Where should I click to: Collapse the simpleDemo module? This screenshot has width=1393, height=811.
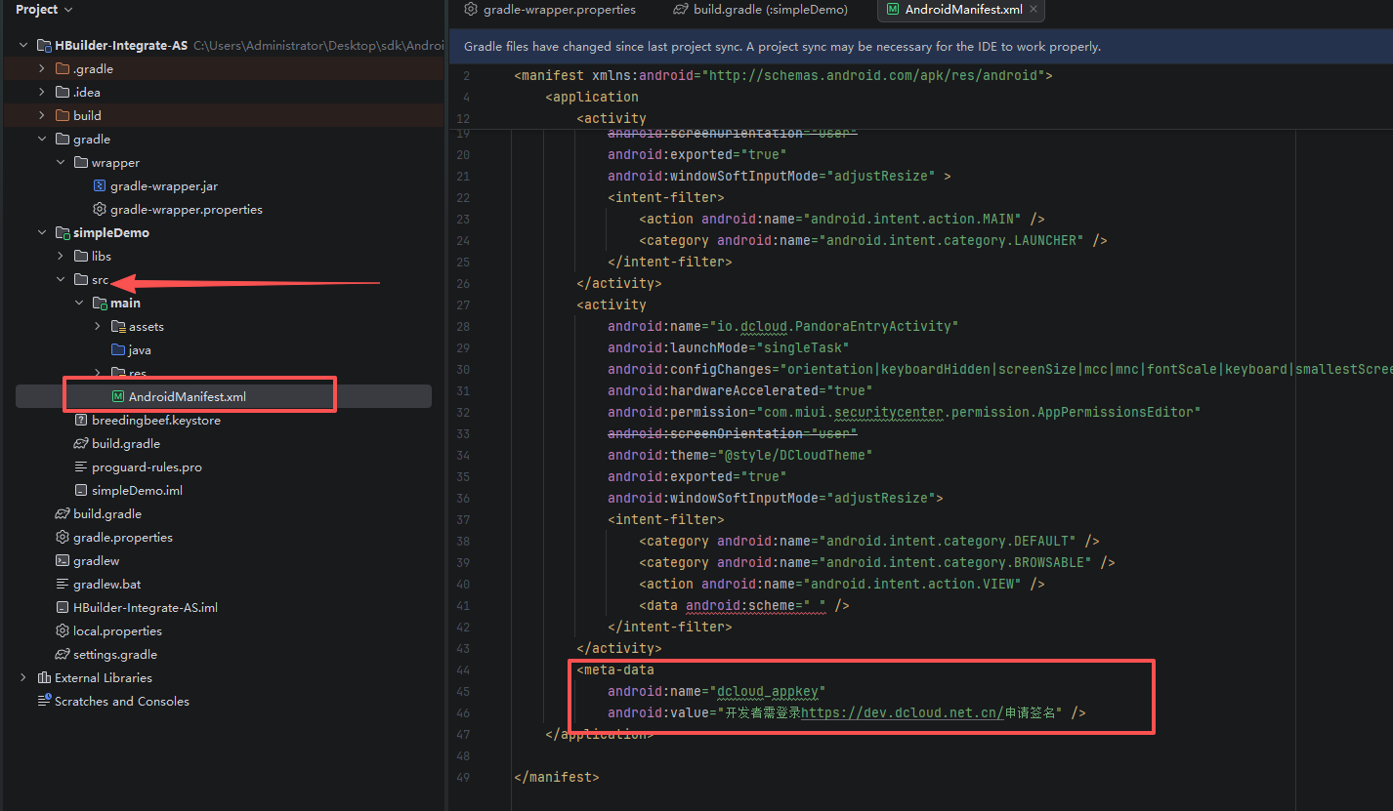pos(42,233)
